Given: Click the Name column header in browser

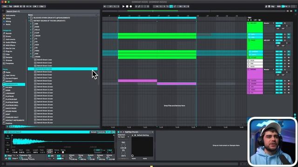Looking at the screenshot, I should (30, 15).
